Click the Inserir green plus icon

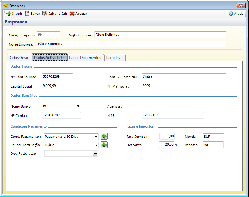(x=9, y=14)
